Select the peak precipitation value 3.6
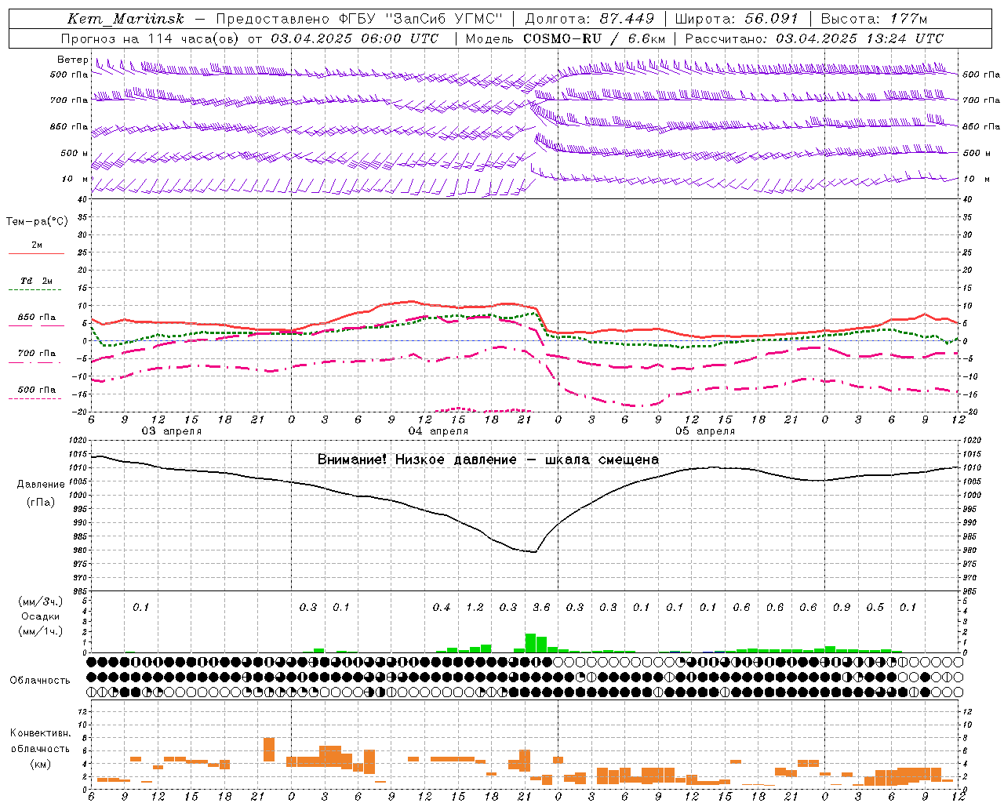Viewport: 1004px width, 803px height. tap(541, 607)
